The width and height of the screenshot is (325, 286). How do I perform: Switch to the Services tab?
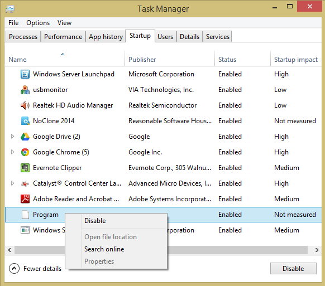pos(217,37)
